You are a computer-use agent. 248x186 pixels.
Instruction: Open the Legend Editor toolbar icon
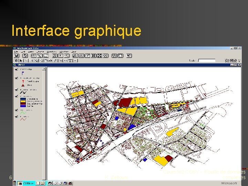click(x=40, y=56)
